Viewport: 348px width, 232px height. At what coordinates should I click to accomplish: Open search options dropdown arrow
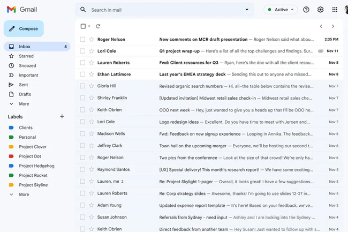click(x=247, y=10)
